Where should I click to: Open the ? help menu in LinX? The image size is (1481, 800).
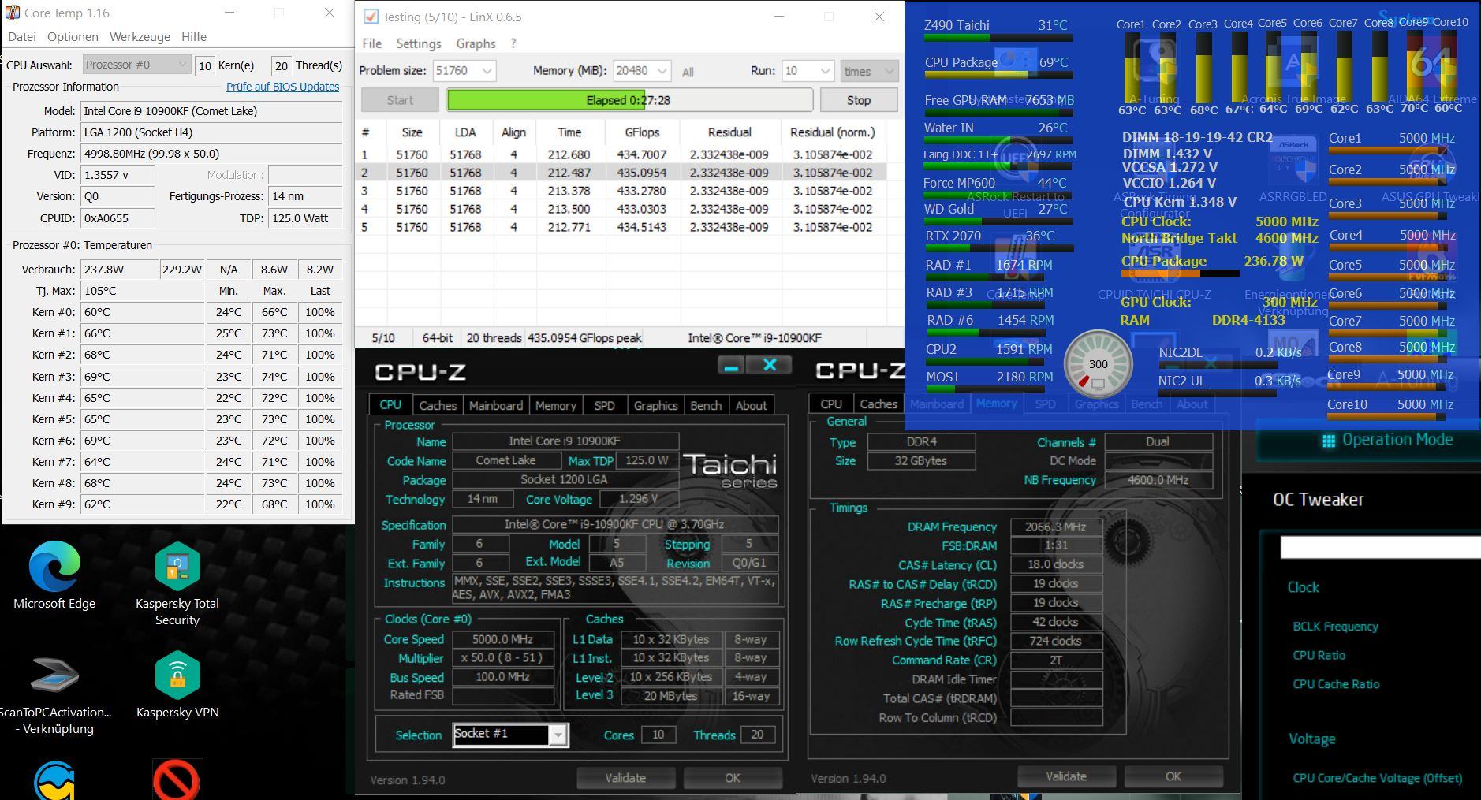[x=513, y=43]
